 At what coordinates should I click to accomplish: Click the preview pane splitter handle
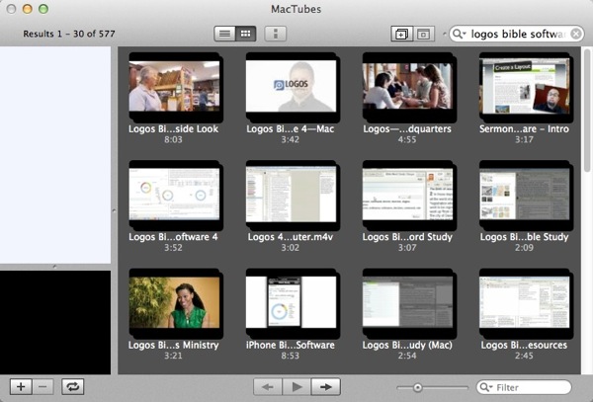[55, 267]
